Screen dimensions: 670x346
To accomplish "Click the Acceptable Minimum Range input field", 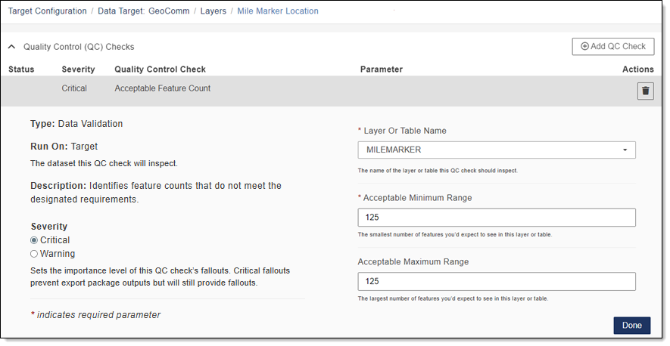I will click(x=496, y=218).
